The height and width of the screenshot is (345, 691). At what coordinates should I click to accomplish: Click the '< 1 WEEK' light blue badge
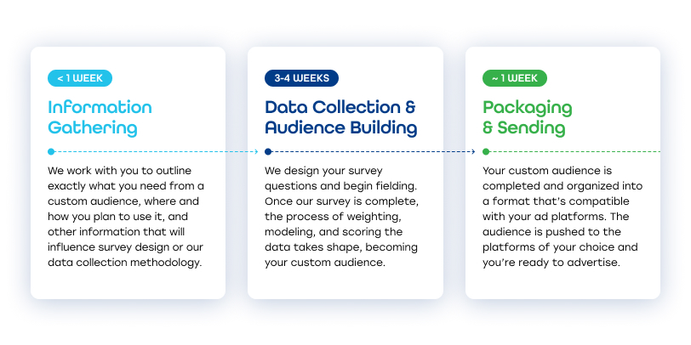pos(80,78)
